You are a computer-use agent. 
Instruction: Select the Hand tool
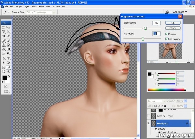(x=4, y=72)
